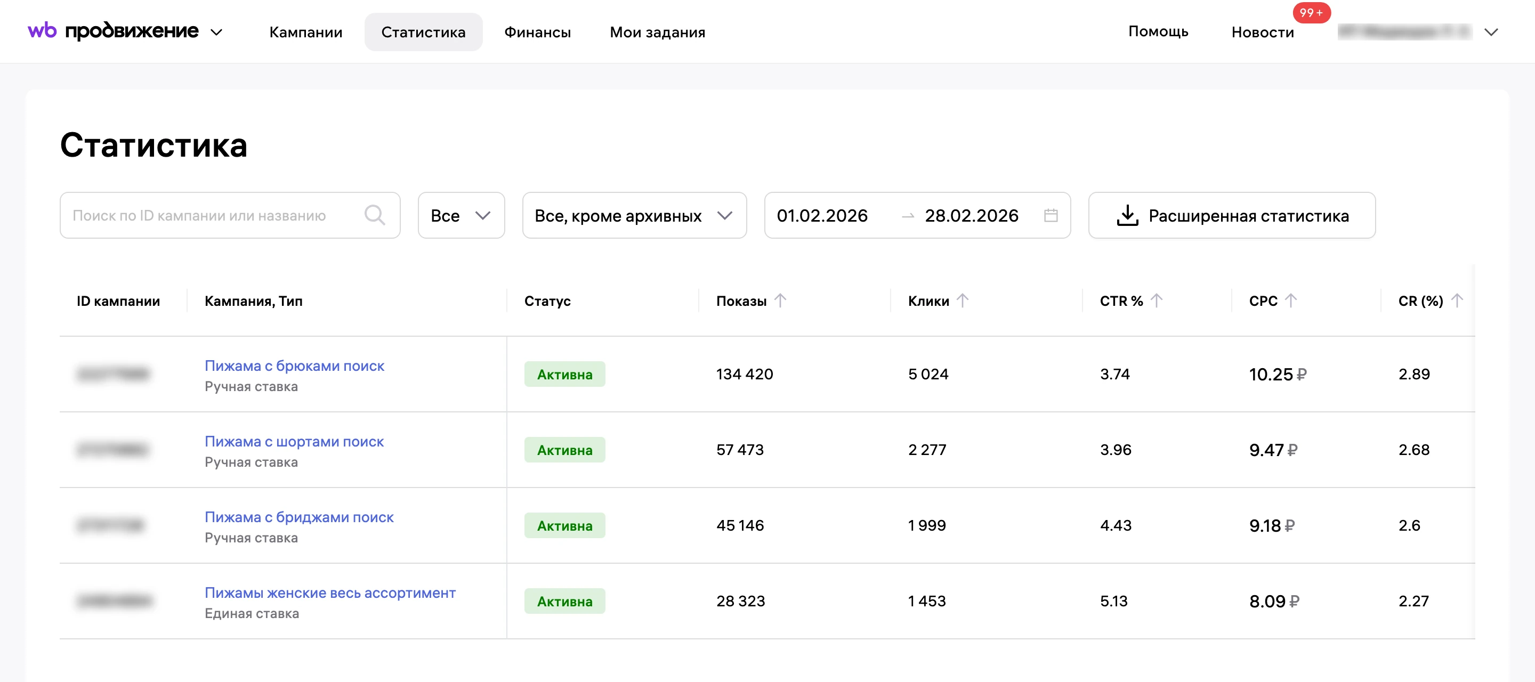Open campaign Пижамы женские весь ассортимент
The width and height of the screenshot is (1535, 682).
point(330,592)
